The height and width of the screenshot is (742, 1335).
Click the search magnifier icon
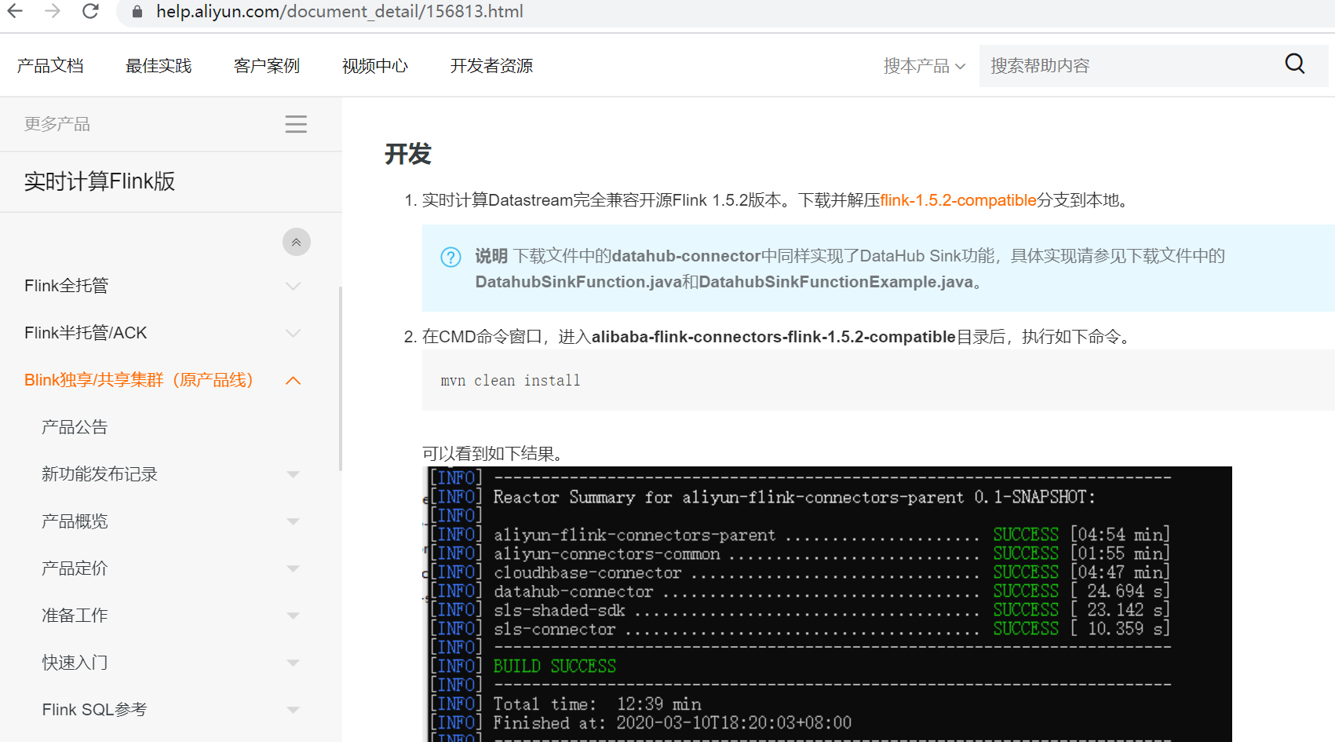click(x=1294, y=64)
